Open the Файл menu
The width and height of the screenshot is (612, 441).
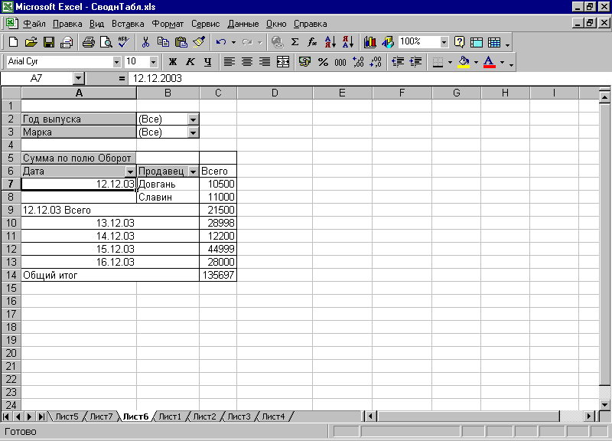pyautogui.click(x=34, y=24)
